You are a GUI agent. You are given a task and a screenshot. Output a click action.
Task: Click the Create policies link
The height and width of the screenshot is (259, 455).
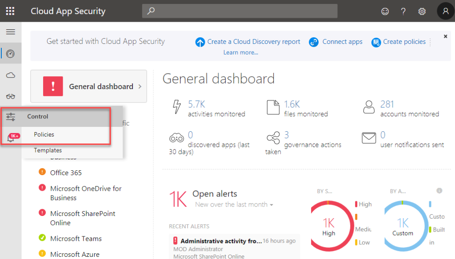click(404, 42)
